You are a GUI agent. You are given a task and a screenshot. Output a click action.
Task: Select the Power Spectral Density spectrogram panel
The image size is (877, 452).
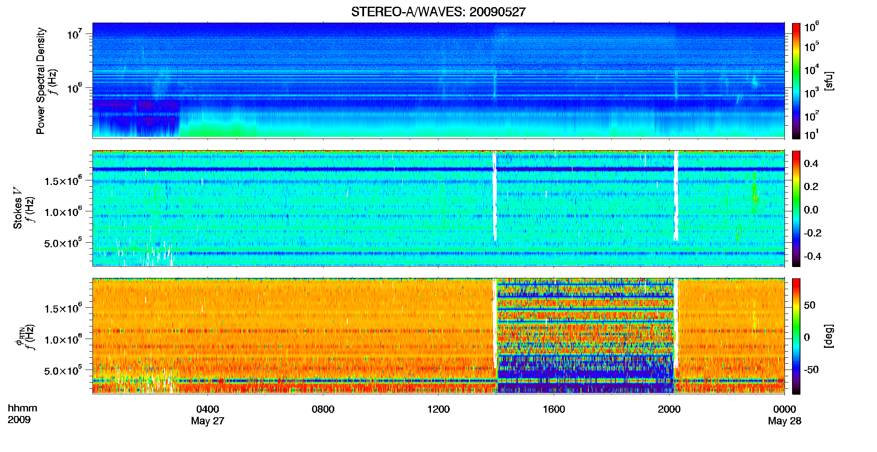pos(438,80)
